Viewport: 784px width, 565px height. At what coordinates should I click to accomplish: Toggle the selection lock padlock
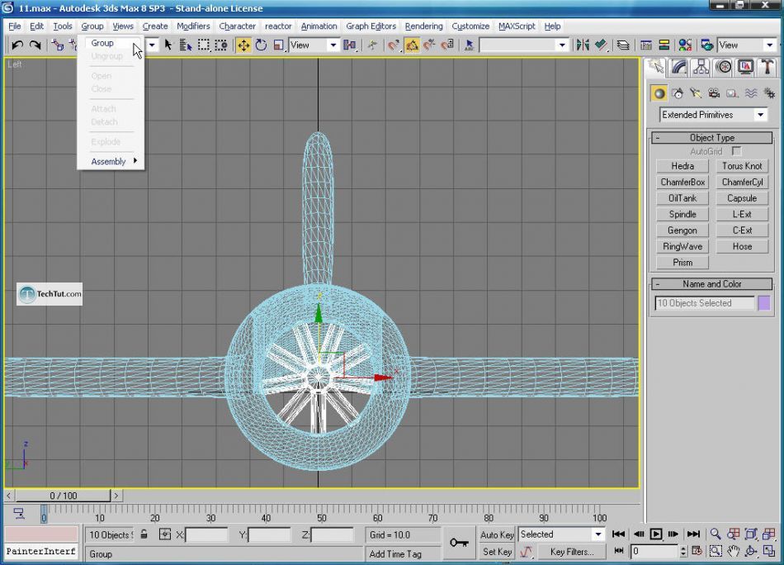coord(144,534)
